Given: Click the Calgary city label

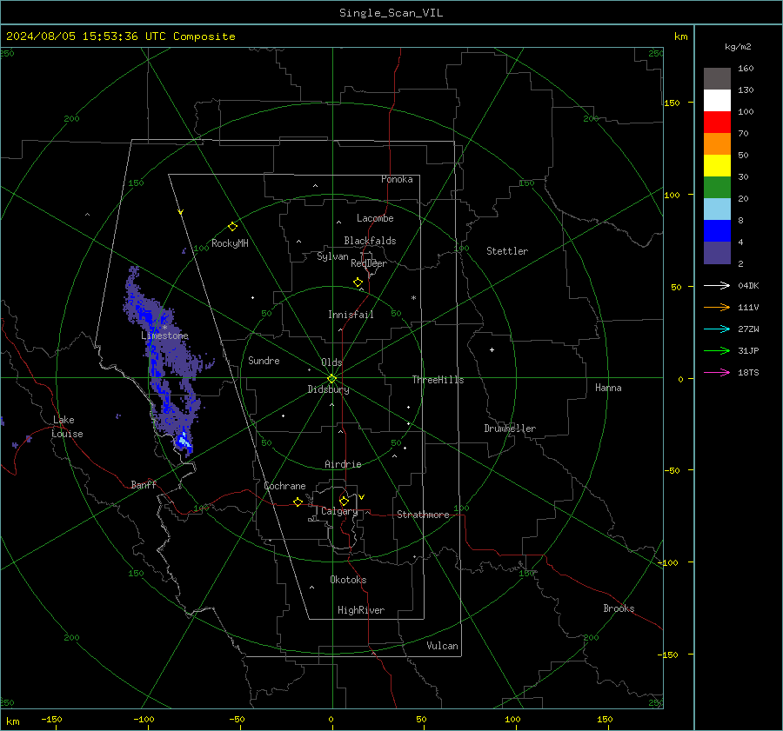Looking at the screenshot, I should pos(339,511).
